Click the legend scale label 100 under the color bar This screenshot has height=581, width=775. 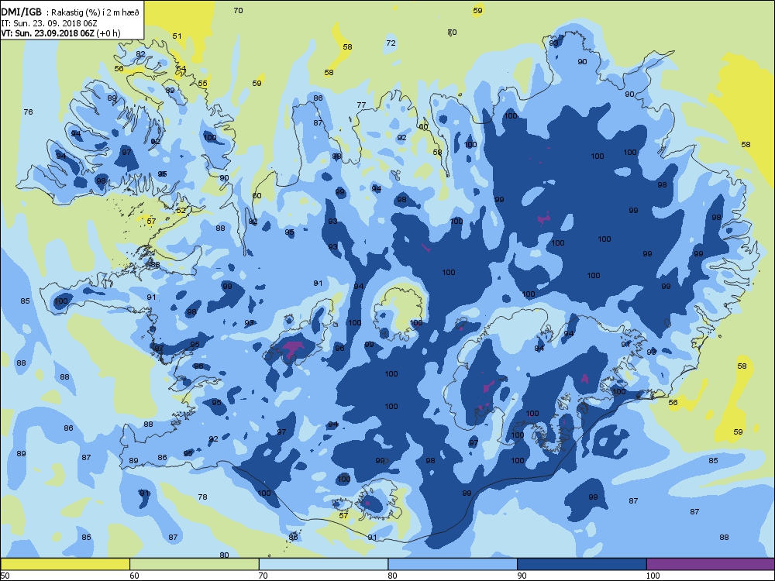pyautogui.click(x=653, y=575)
